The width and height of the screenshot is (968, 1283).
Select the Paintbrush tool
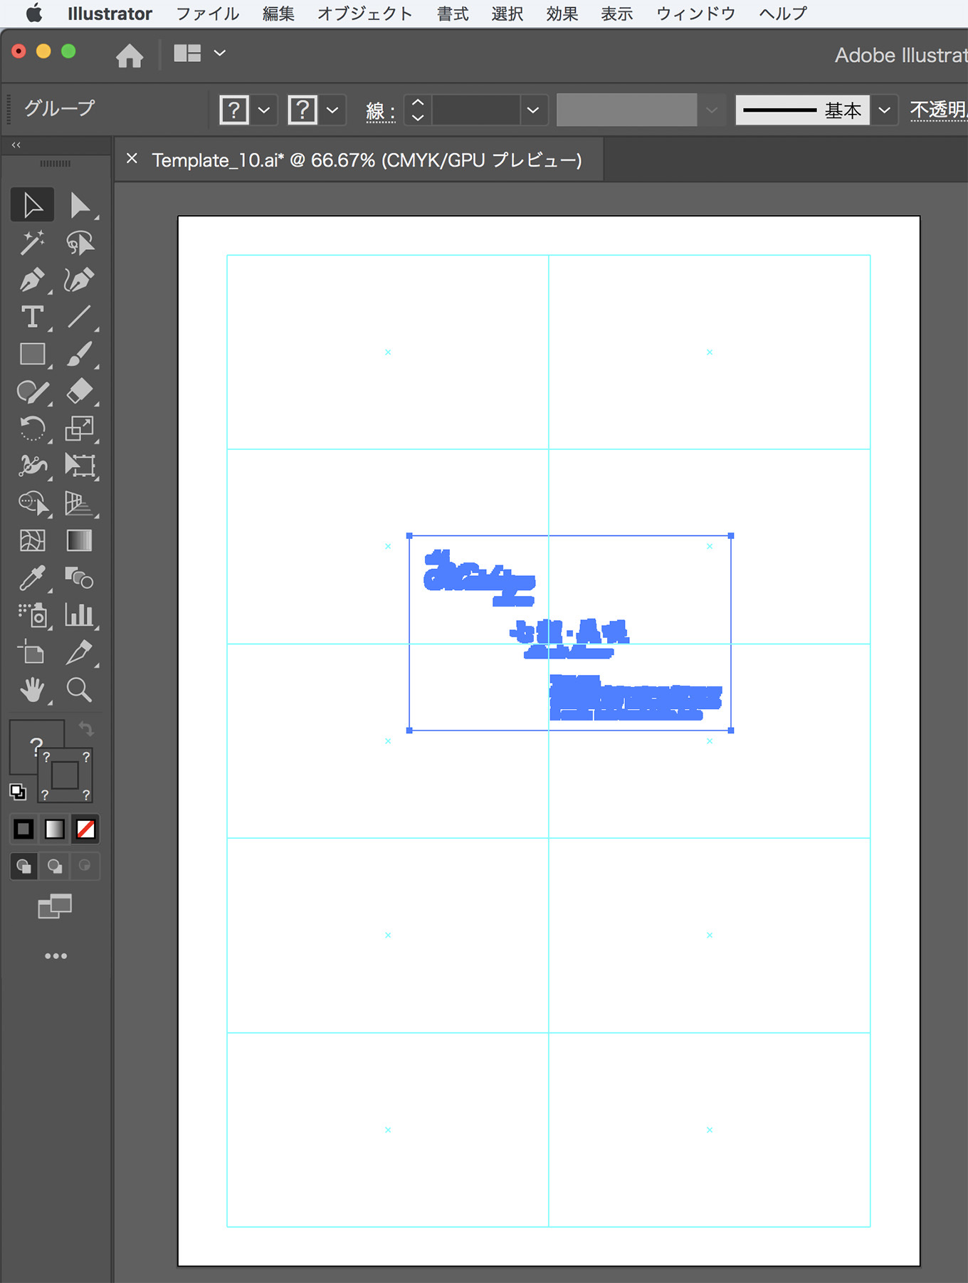(80, 354)
